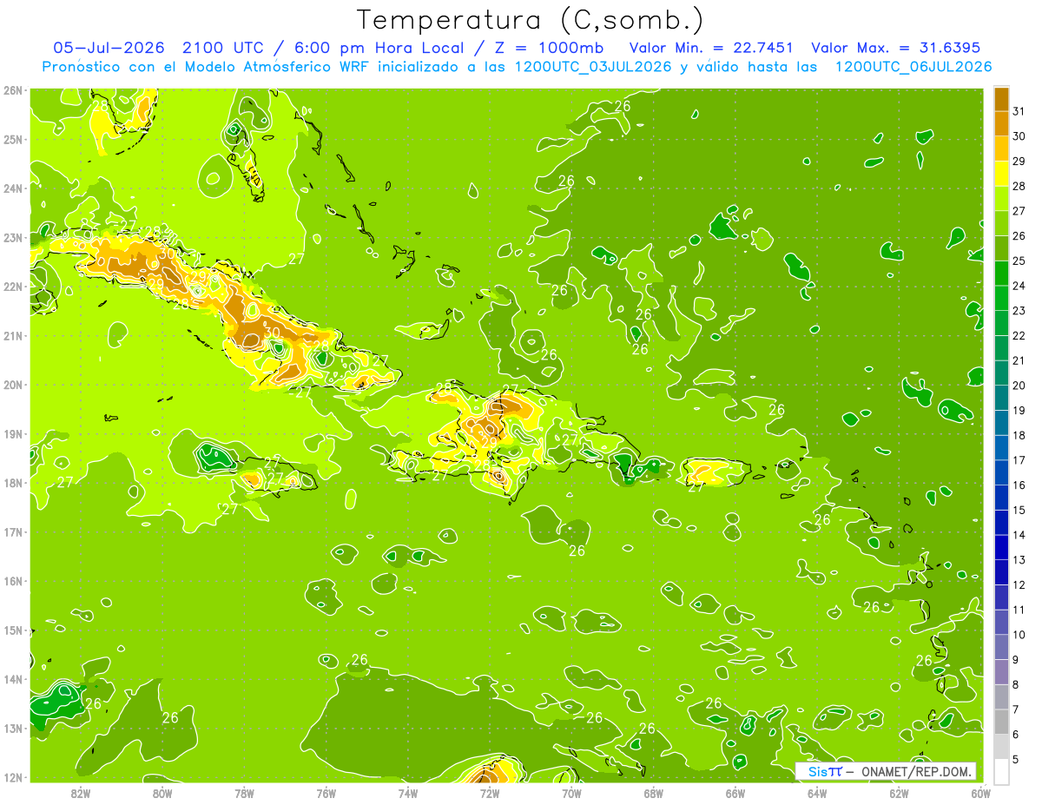Select the valid-until stamp "1200UTC_06JUL2026"
Viewport: 1042px width, 805px height.
click(x=913, y=67)
